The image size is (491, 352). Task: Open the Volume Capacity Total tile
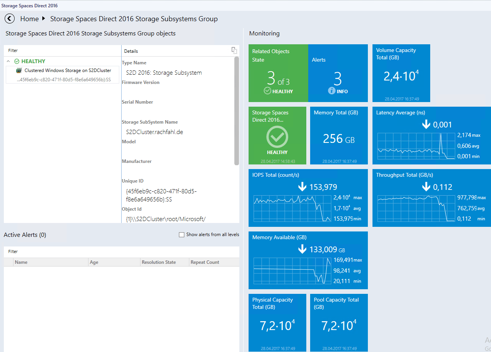(x=401, y=73)
